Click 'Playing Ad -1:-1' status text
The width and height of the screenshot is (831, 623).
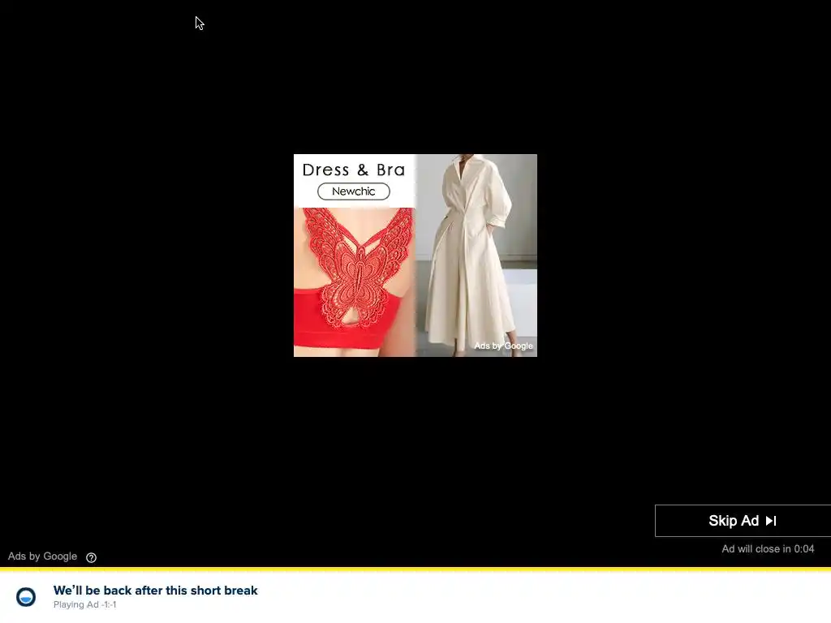pos(84,604)
